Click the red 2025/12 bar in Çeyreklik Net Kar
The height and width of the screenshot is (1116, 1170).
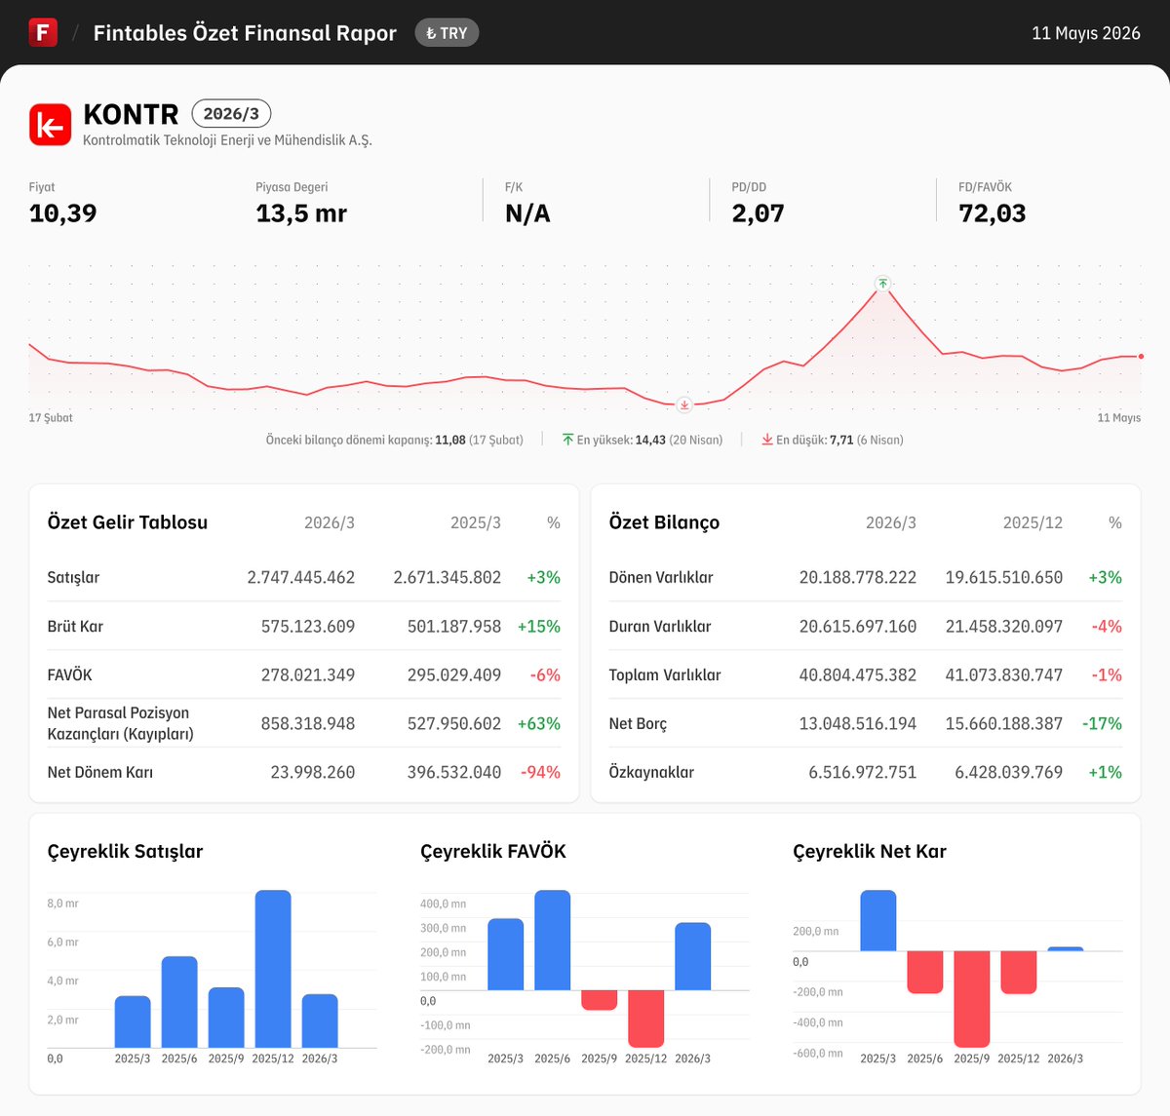pos(1019,973)
